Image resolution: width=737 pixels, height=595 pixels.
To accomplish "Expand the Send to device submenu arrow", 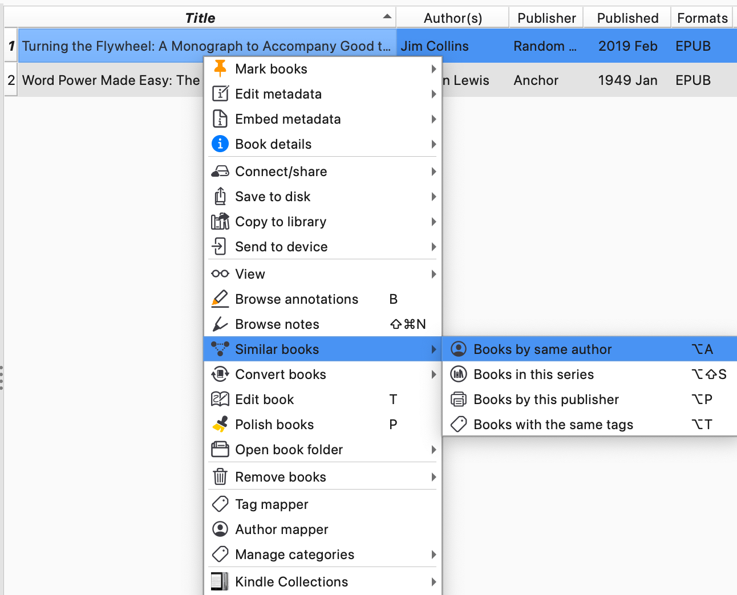I will (434, 247).
